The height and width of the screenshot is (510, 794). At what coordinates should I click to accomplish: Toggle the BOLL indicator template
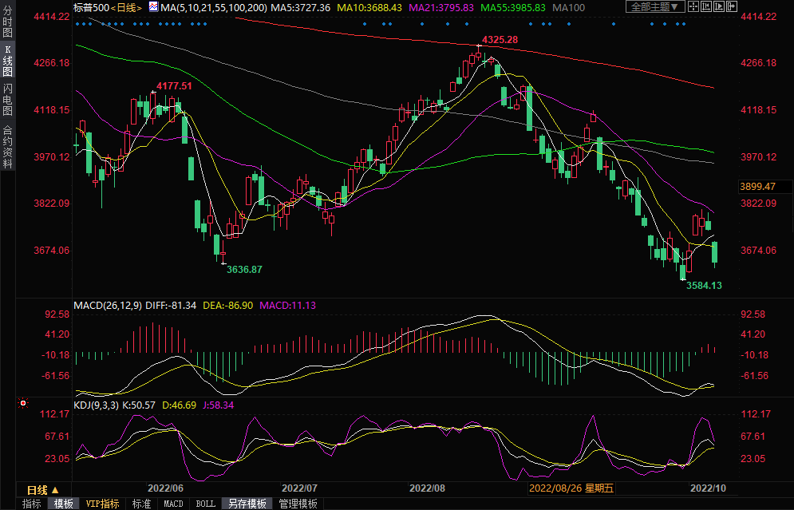tap(205, 504)
